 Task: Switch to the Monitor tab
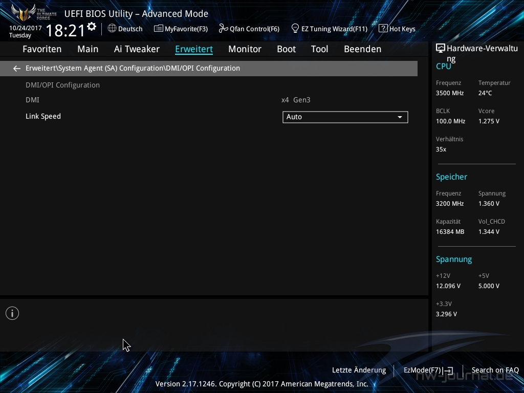(x=245, y=49)
